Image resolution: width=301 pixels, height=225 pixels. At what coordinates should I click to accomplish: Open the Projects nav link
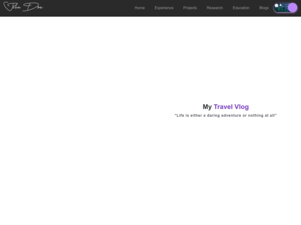pyautogui.click(x=190, y=8)
